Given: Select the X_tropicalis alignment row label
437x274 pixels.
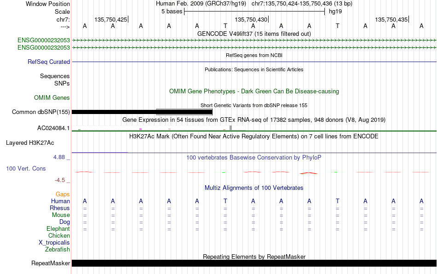Looking at the screenshot, I should click(54, 243).
